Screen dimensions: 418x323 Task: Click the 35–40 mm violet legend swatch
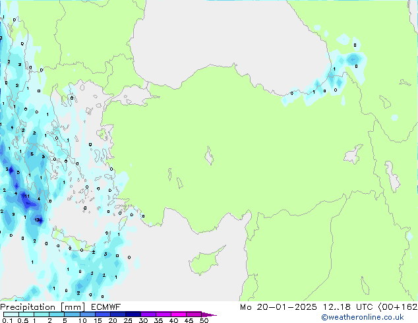point(164,314)
